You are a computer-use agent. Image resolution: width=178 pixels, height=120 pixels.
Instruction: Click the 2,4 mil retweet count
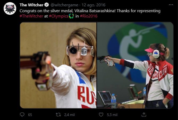[x=70, y=115]
